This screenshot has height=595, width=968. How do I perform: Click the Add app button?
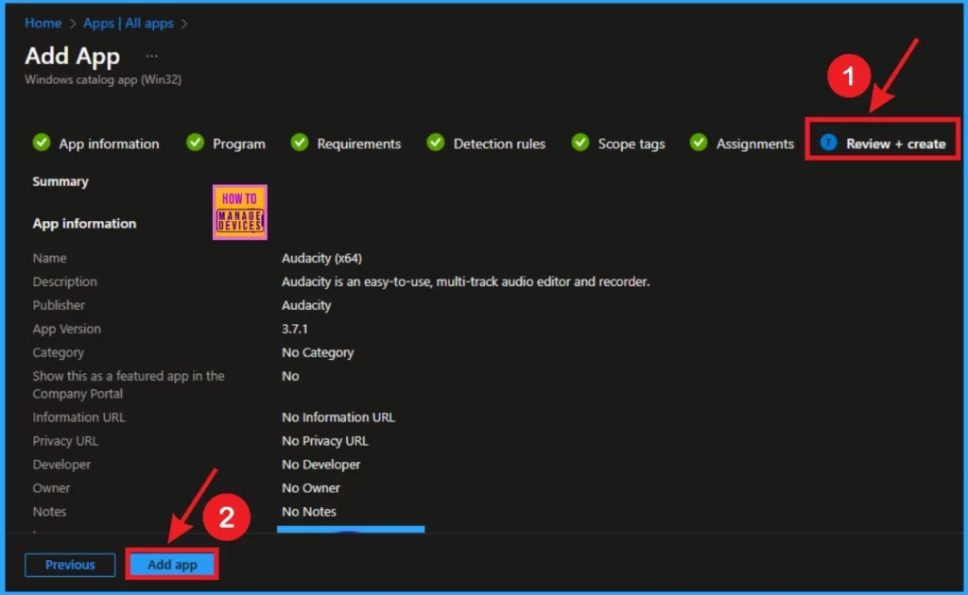coord(172,564)
